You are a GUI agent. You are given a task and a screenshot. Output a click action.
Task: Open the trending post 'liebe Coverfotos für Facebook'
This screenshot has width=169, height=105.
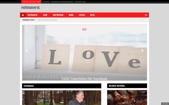pyautogui.click(x=48, y=20)
